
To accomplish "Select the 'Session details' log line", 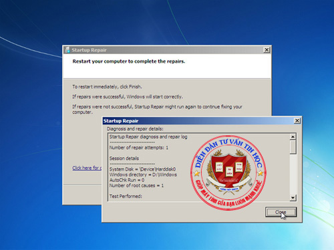I will (124, 159).
